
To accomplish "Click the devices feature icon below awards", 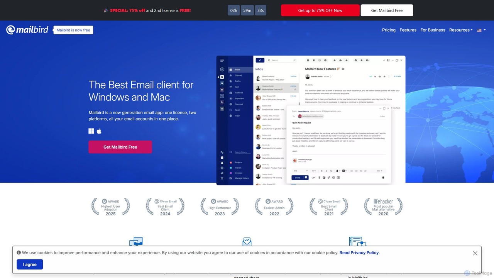I will tap(136, 242).
